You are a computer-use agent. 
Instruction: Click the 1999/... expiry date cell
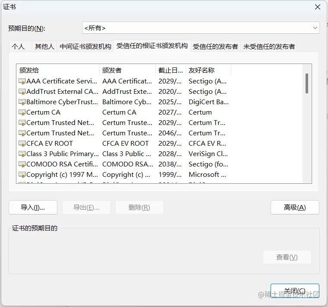170,175
